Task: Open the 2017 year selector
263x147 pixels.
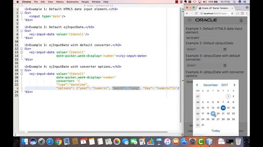Action: click(x=224, y=85)
